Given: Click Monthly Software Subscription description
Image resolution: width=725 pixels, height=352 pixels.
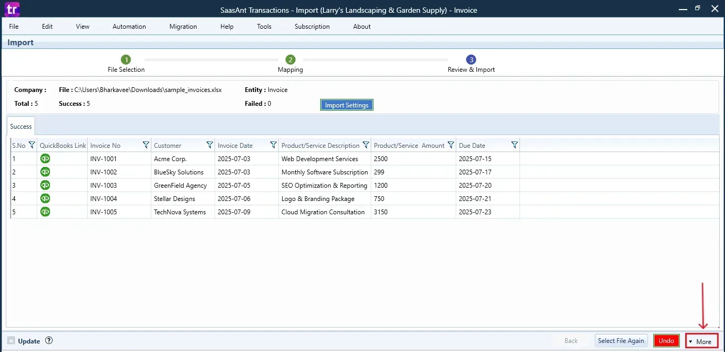Looking at the screenshot, I should [325, 172].
